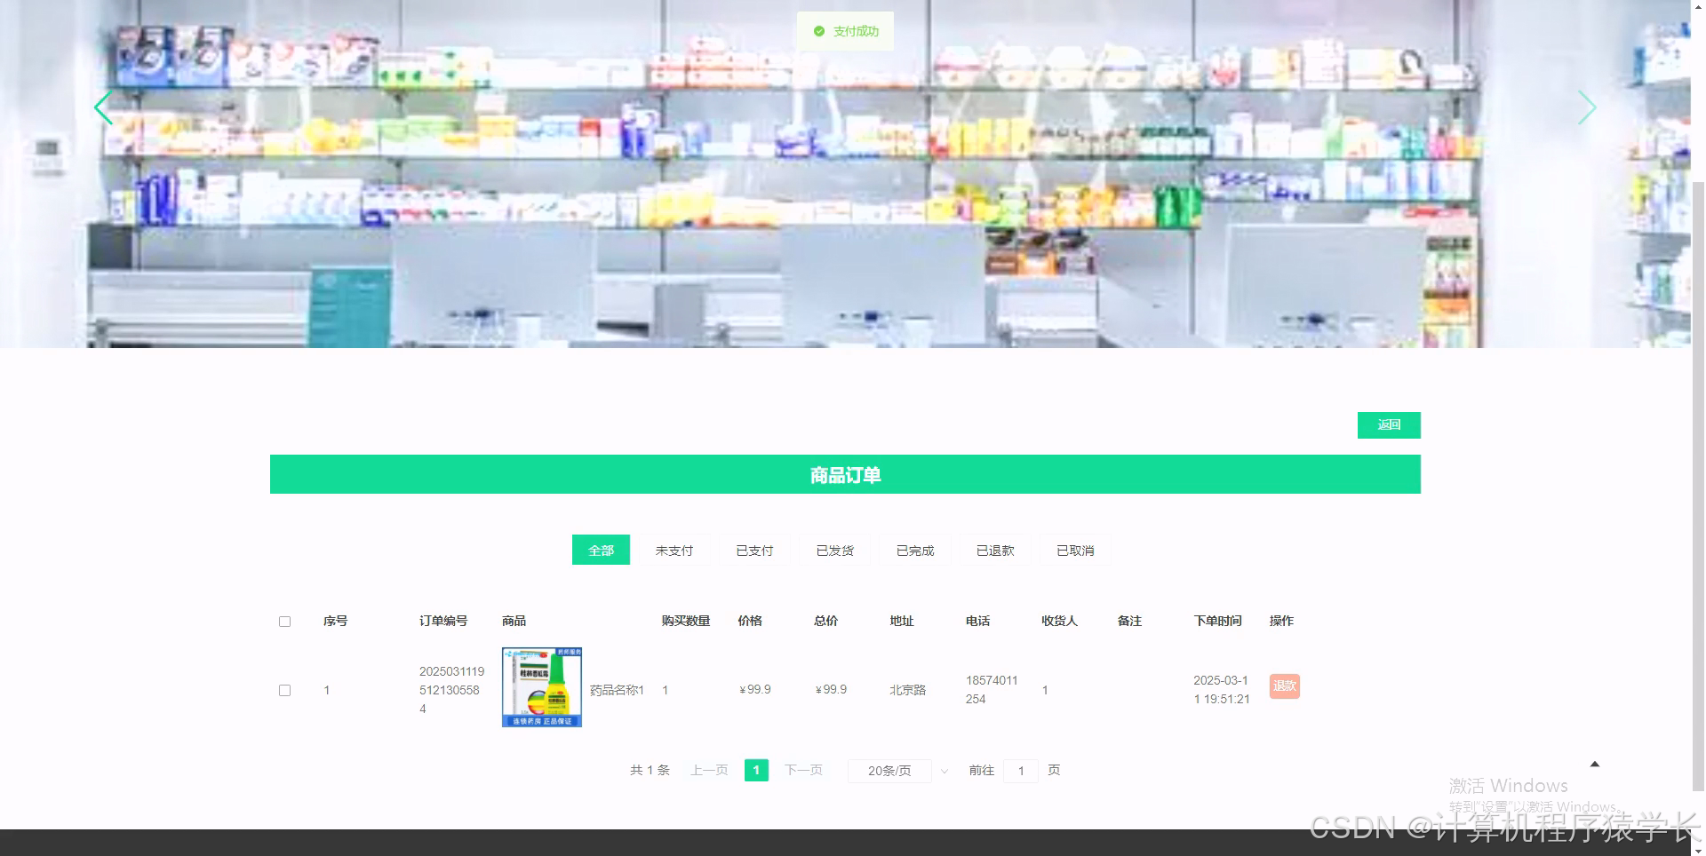Click the 序号 column header
The height and width of the screenshot is (856, 1706).
(x=335, y=621)
